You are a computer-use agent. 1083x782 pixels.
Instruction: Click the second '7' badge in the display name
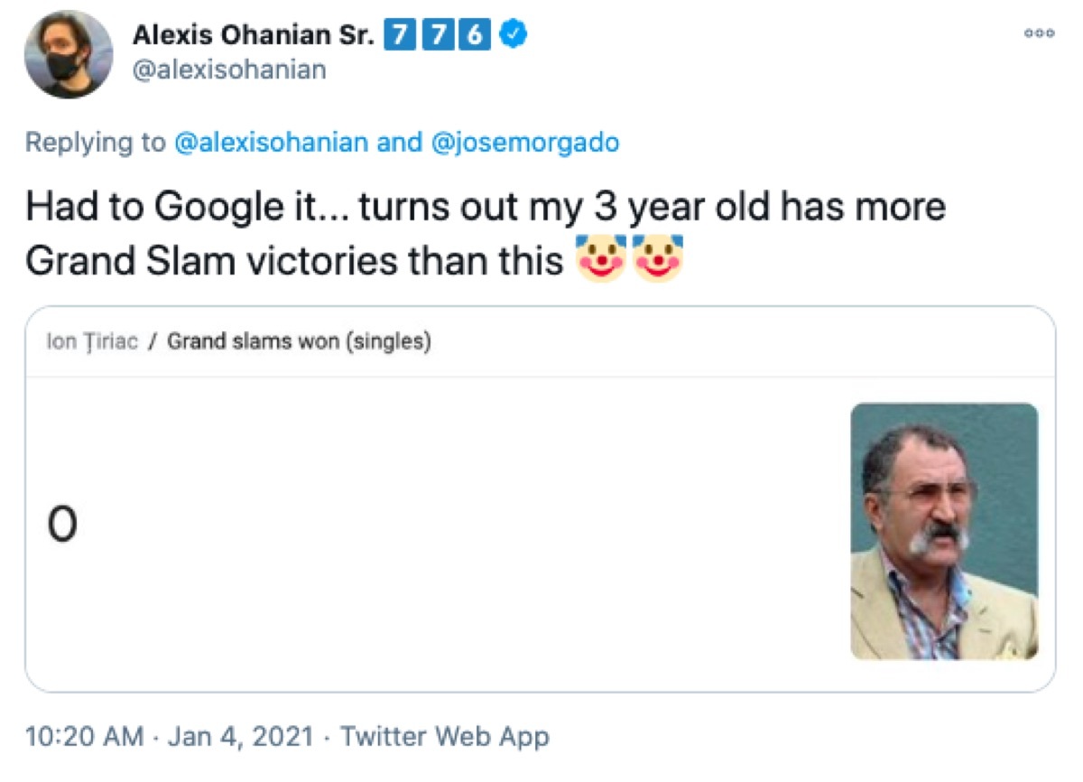[x=438, y=36]
